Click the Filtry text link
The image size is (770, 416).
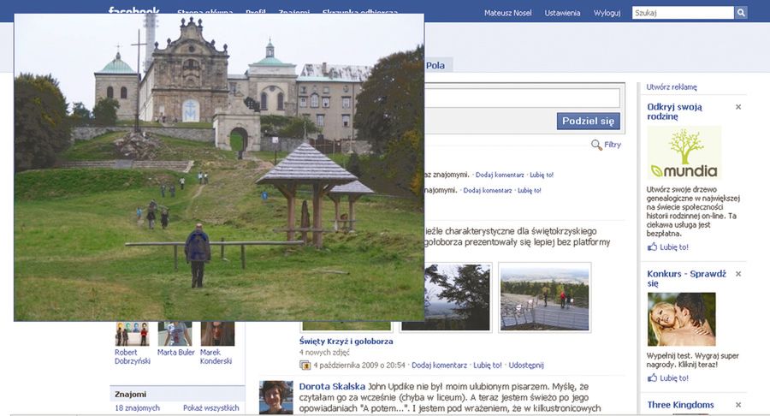613,145
